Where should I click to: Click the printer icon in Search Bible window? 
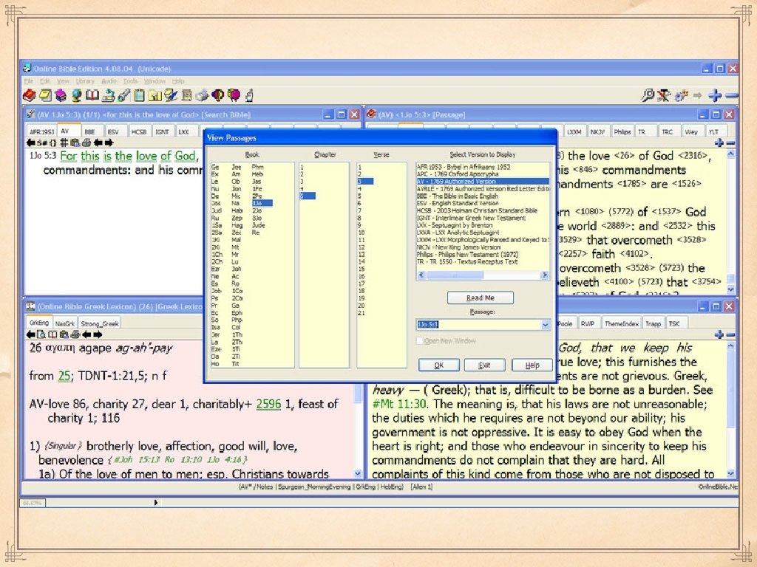86,142
